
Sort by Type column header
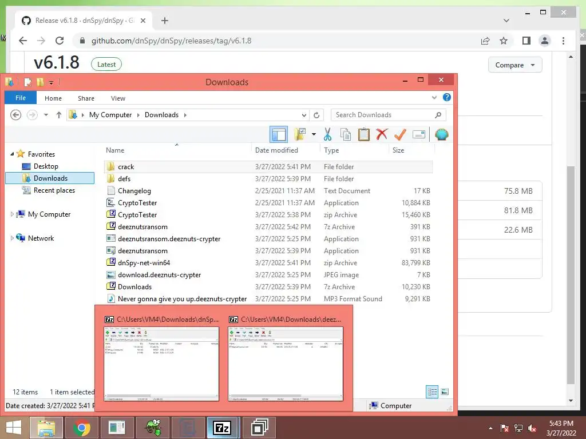tap(331, 150)
